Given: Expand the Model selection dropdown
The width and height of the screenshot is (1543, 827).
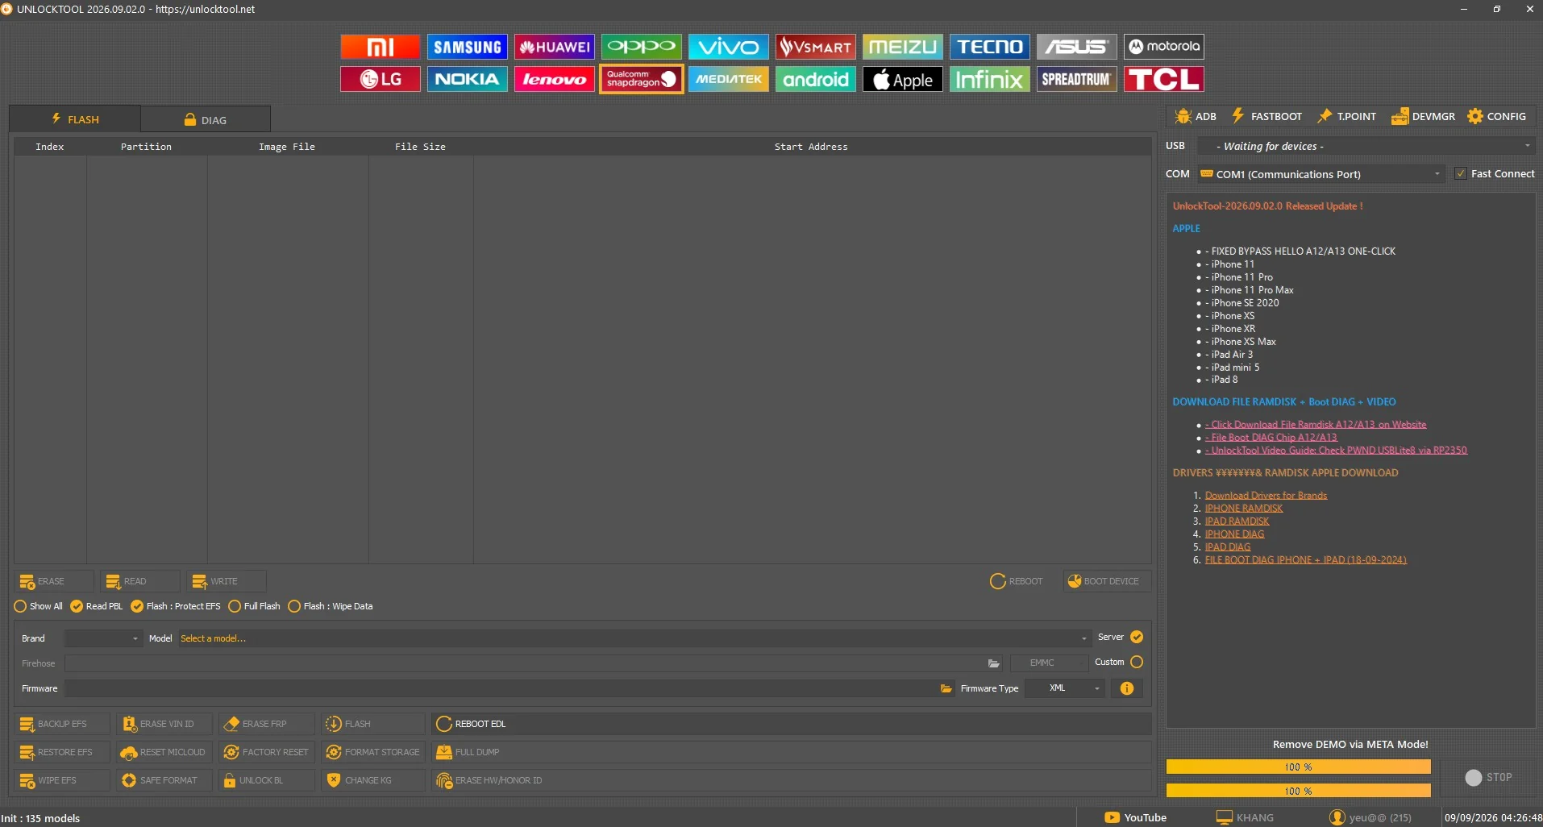Looking at the screenshot, I should click(634, 638).
